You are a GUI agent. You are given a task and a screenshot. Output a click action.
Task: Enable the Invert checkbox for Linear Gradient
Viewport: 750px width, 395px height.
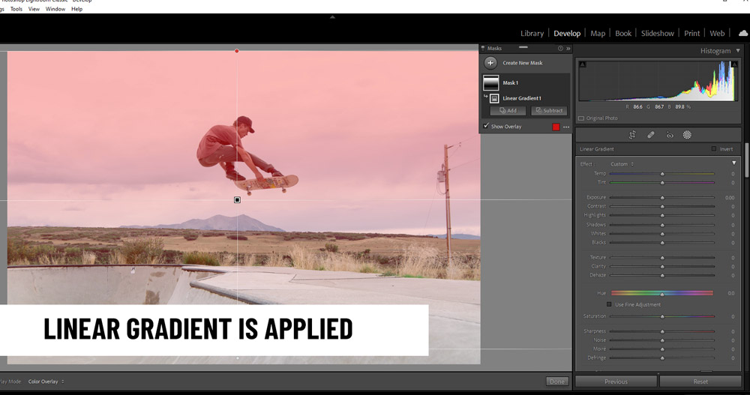tap(714, 148)
